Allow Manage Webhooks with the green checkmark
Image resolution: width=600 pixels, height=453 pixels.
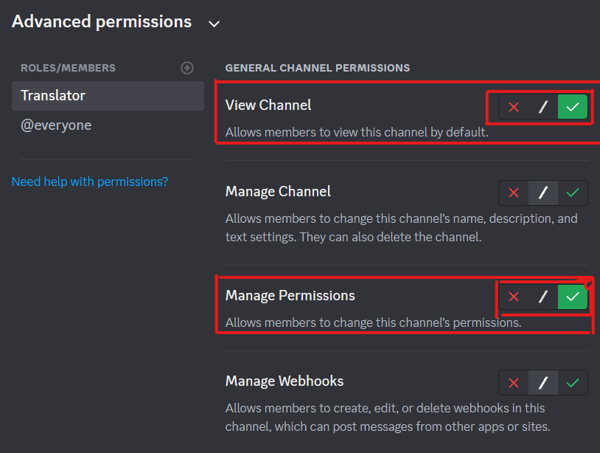tap(573, 382)
